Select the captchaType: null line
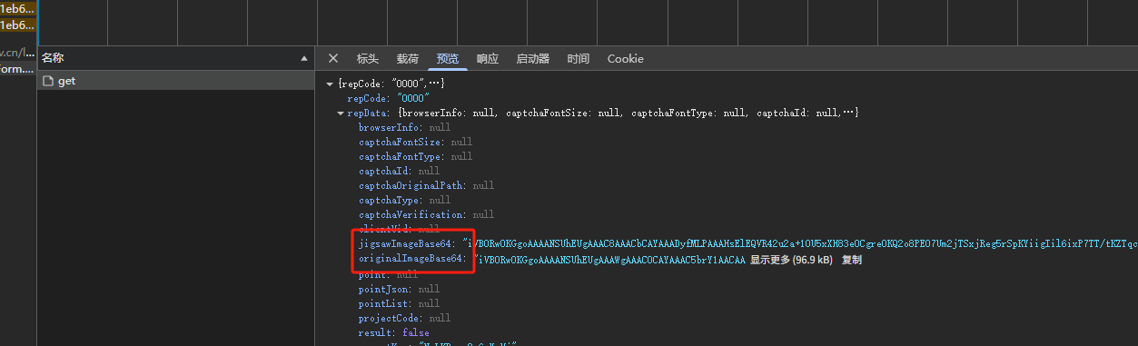 404,200
